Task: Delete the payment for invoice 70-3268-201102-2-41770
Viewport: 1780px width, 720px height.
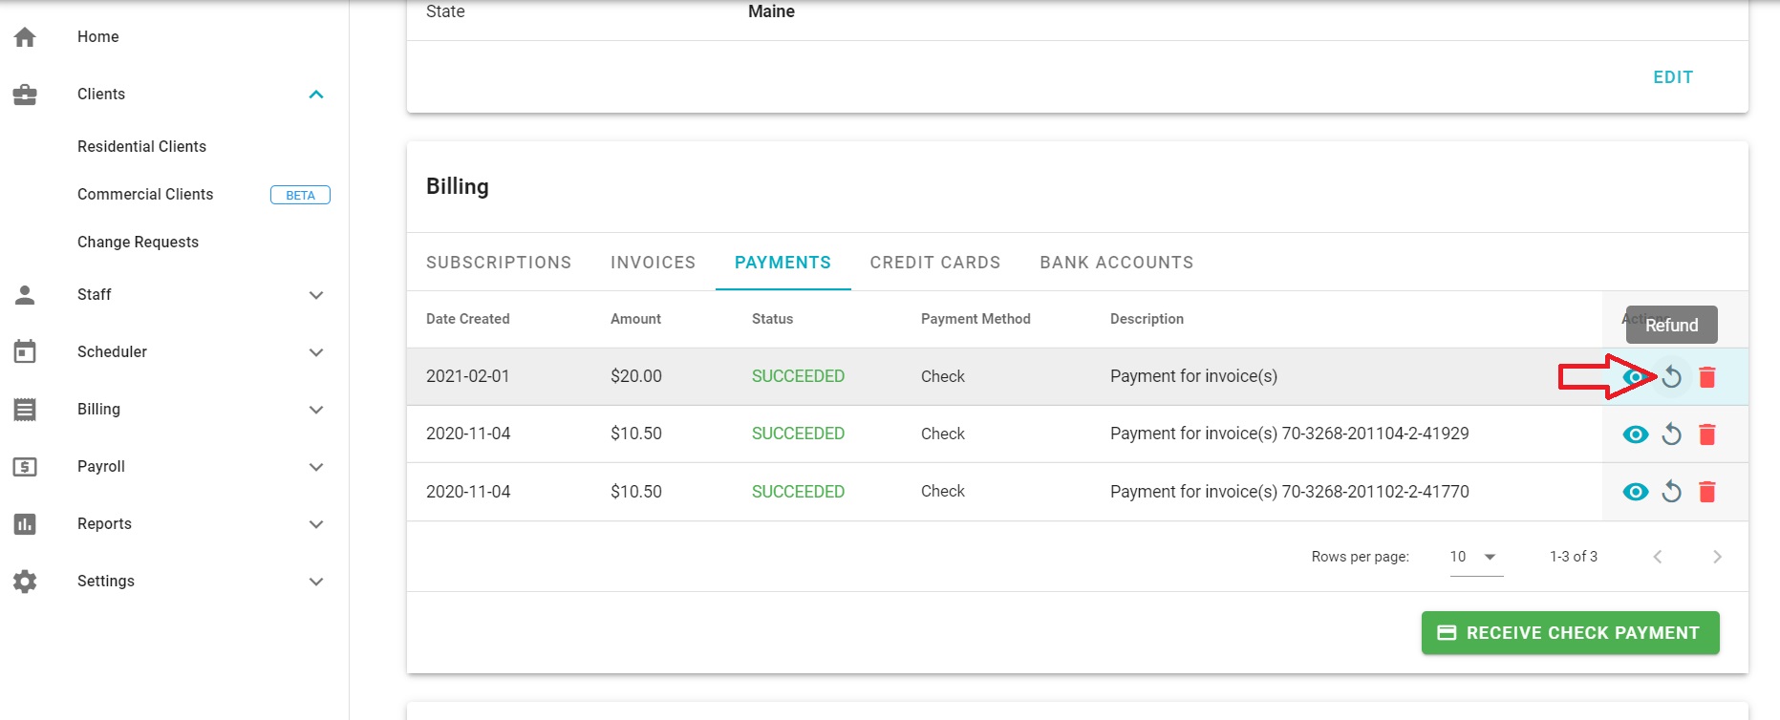Action: click(1707, 492)
